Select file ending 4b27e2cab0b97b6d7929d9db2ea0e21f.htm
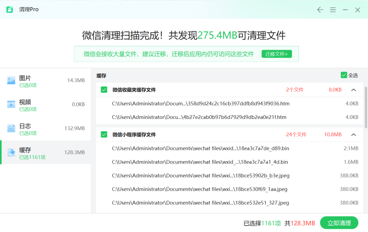 pyautogui.click(x=230, y=117)
